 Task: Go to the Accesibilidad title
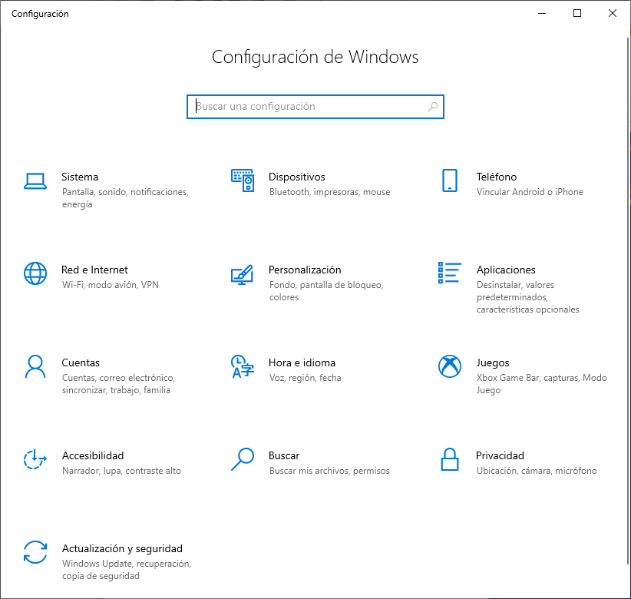coord(93,456)
